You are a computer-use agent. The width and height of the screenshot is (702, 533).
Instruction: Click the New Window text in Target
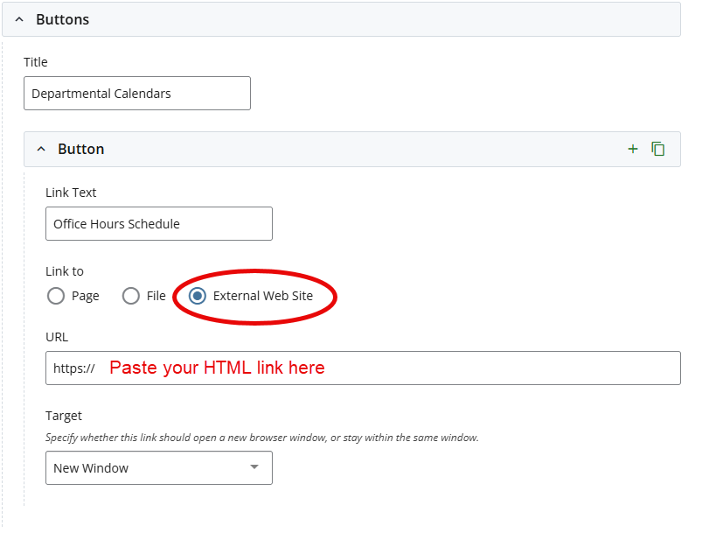[91, 468]
